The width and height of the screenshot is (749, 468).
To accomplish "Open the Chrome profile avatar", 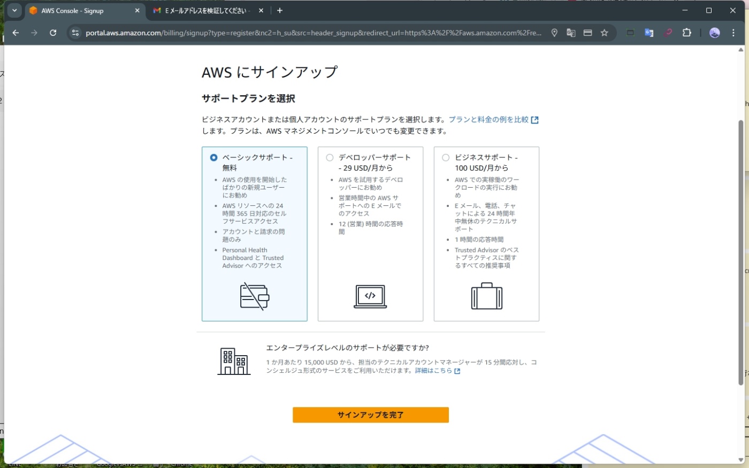I will click(715, 33).
